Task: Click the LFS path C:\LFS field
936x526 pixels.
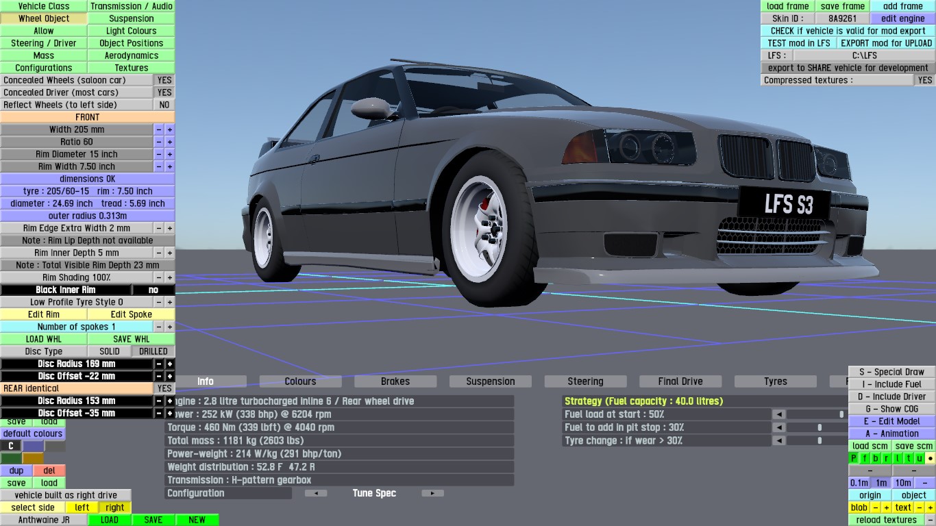Action: [x=865, y=55]
